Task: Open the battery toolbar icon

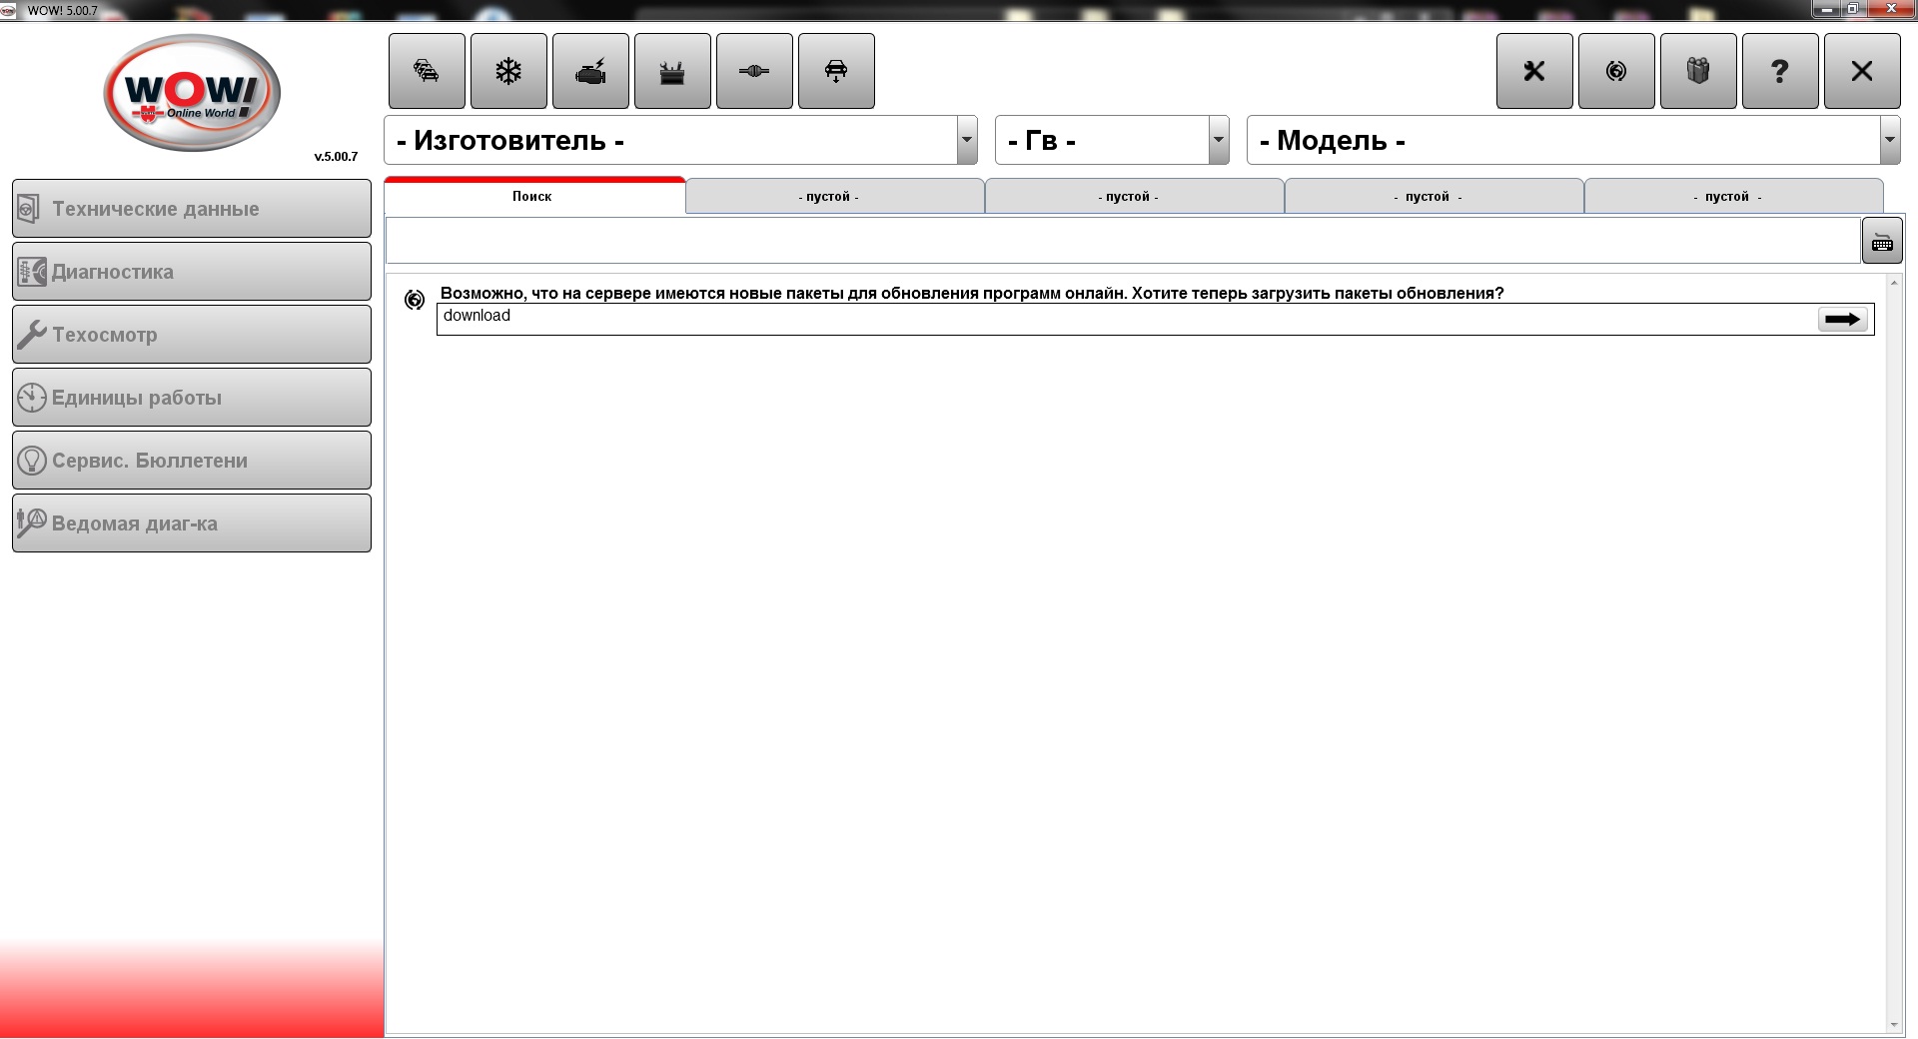Action: pyautogui.click(x=672, y=71)
